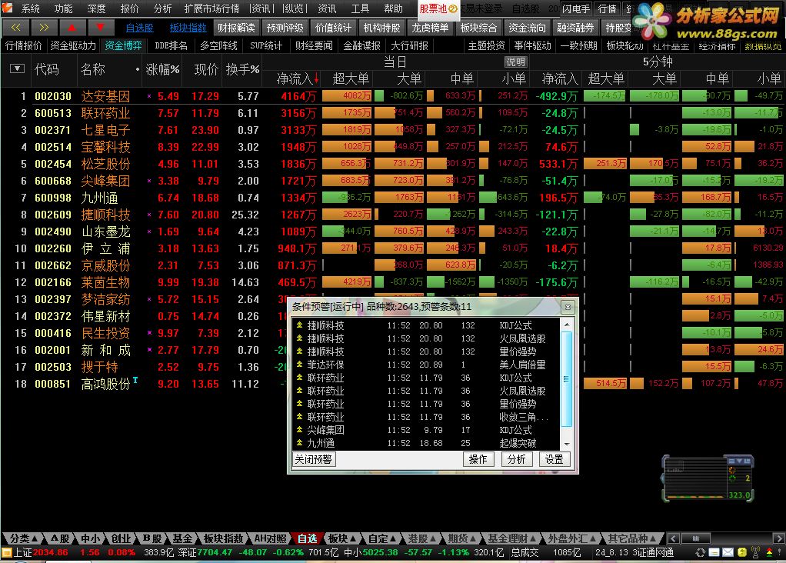Open 功能 menu
The height and width of the screenshot is (563, 786).
point(63,8)
